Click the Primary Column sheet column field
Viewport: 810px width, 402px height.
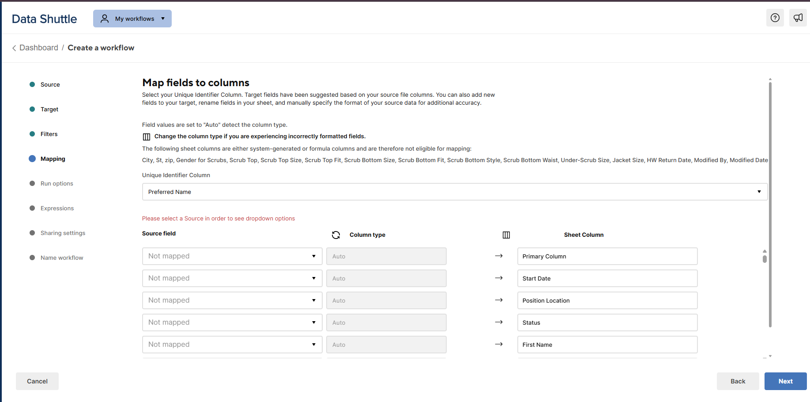(607, 256)
